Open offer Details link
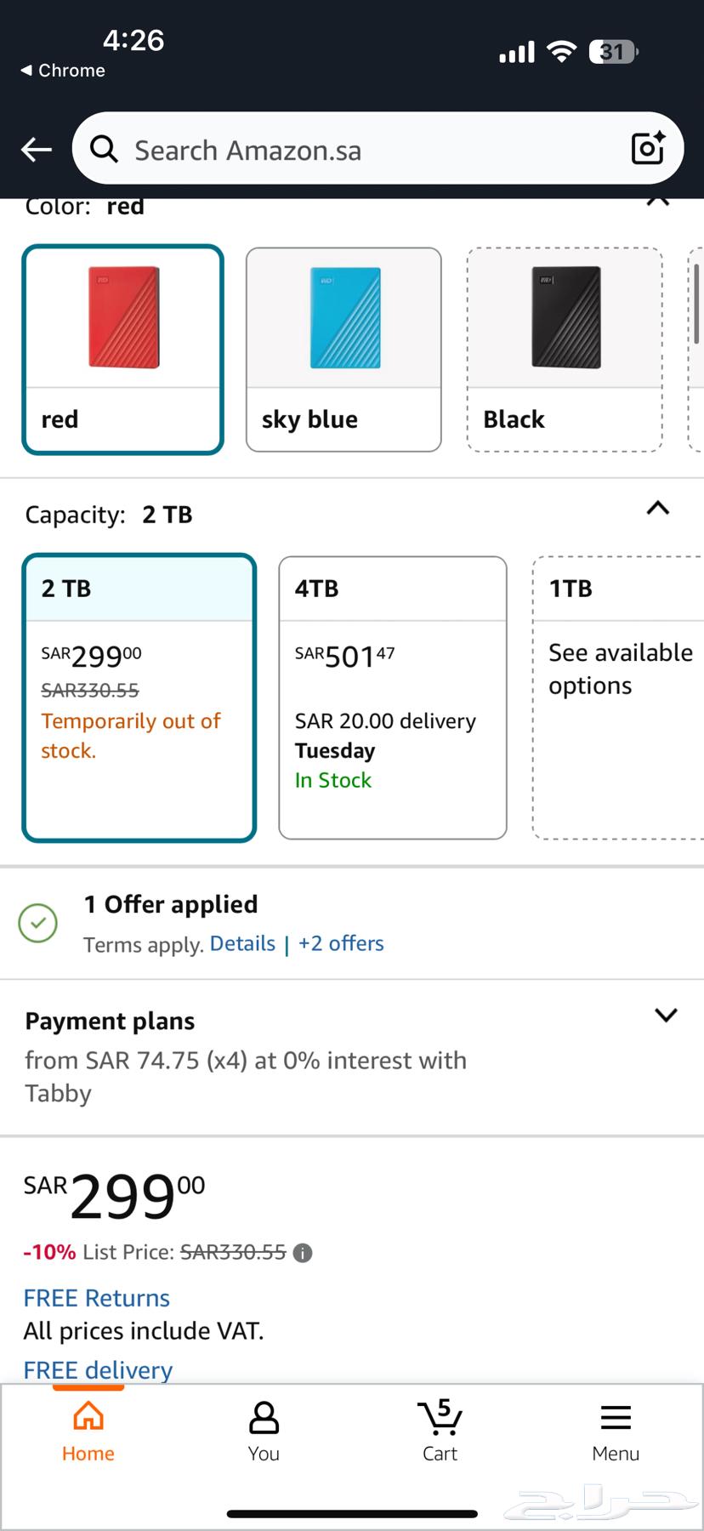This screenshot has width=704, height=1531. click(242, 943)
